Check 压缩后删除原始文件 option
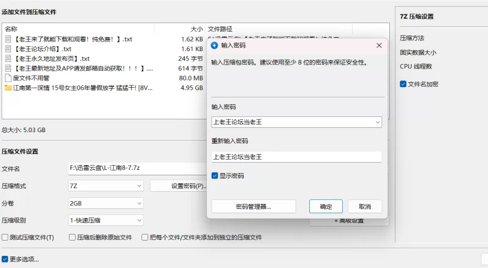 [72, 237]
